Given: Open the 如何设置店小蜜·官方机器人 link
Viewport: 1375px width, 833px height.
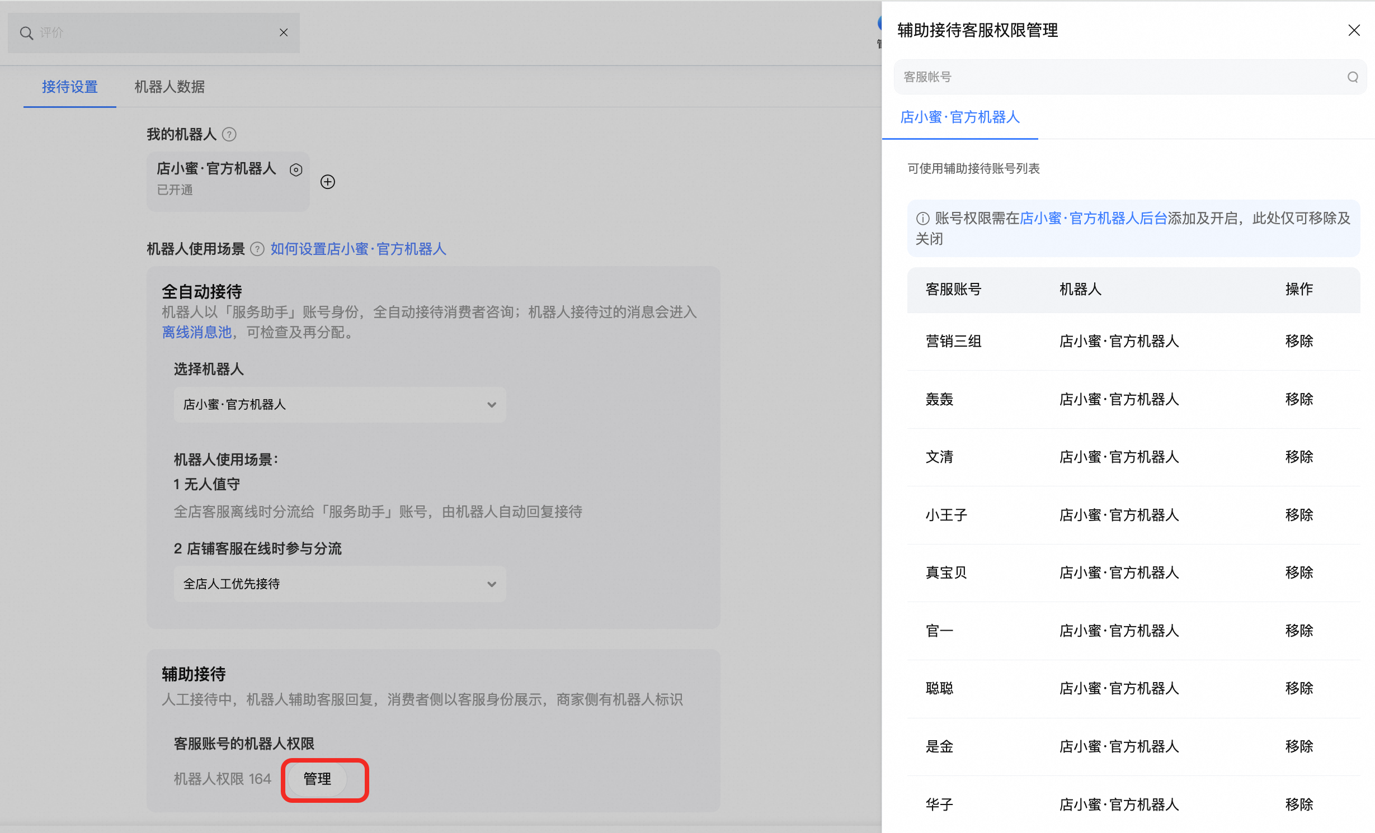Looking at the screenshot, I should (x=358, y=249).
